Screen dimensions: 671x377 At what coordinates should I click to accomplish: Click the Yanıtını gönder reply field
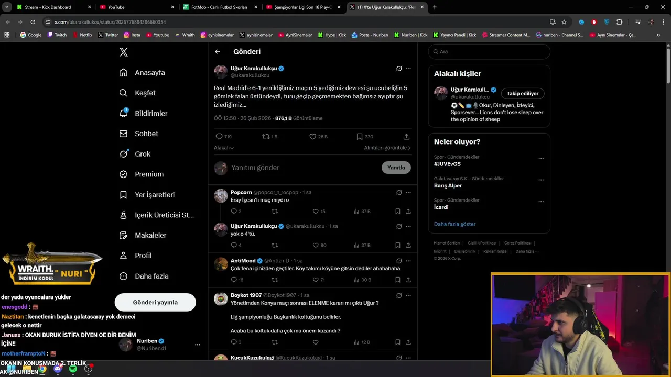pos(304,168)
